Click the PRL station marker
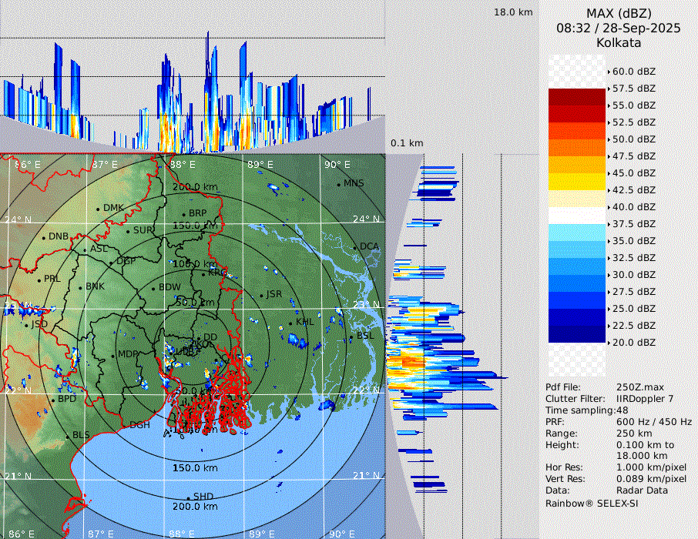 [x=39, y=280]
